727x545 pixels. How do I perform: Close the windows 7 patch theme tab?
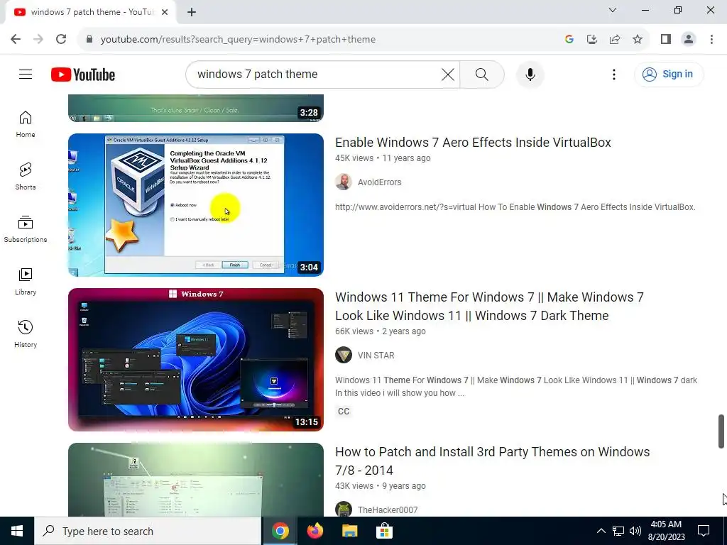[165, 12]
